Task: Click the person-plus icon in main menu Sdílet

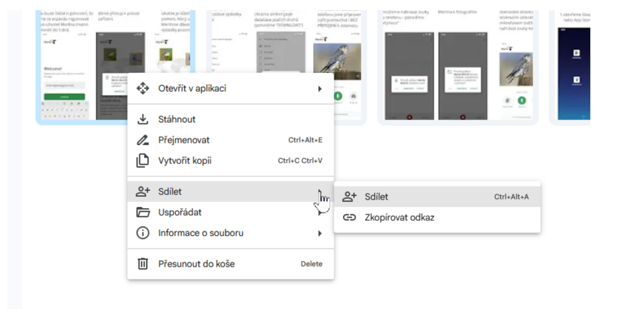Action: pyautogui.click(x=143, y=191)
